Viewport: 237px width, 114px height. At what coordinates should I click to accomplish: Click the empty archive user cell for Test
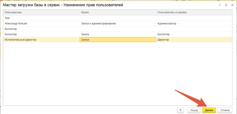pos(194,18)
